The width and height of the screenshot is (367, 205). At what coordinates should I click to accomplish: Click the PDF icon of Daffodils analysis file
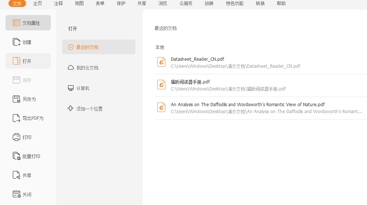coord(161,108)
